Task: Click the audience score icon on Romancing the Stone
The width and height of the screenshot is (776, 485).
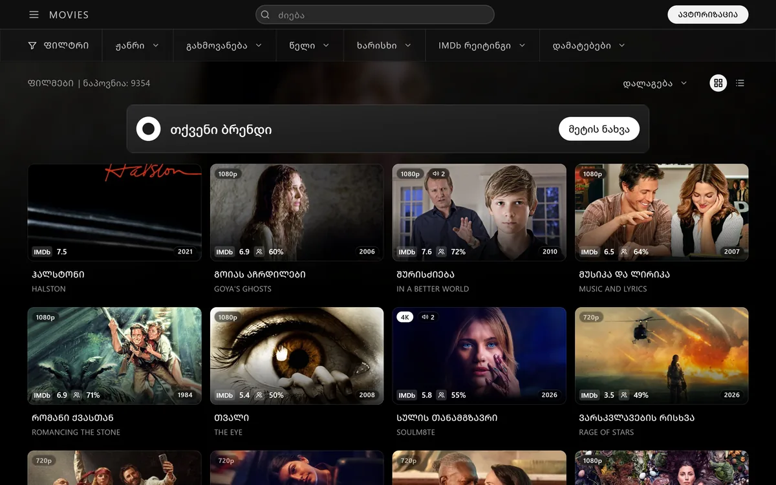Action: click(x=77, y=395)
